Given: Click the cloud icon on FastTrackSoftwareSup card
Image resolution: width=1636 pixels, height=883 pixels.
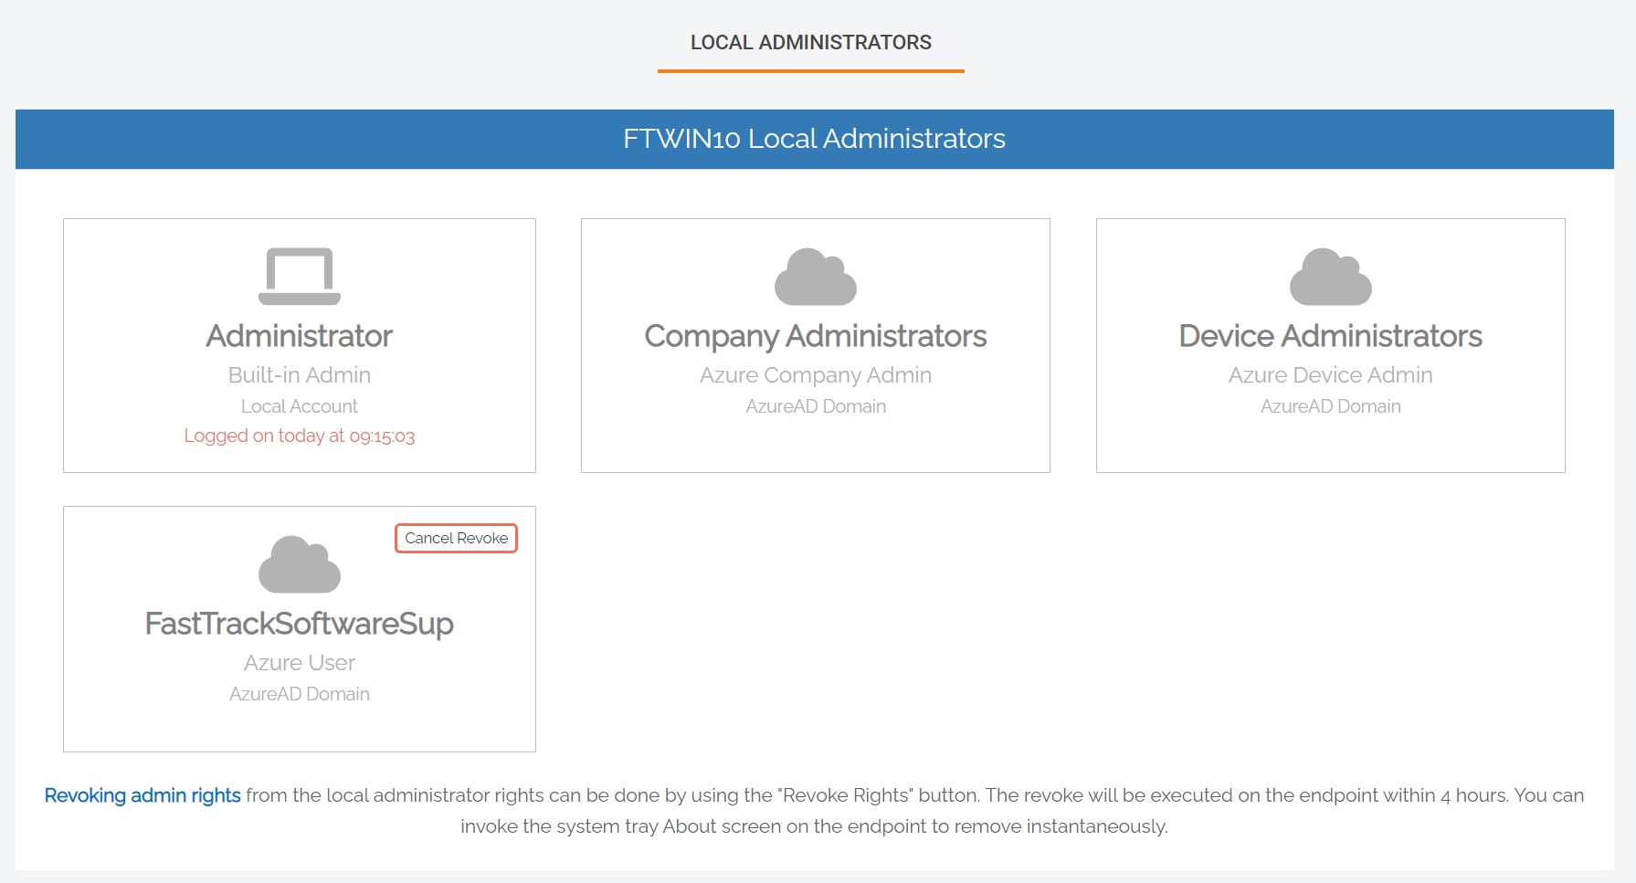Looking at the screenshot, I should 300,564.
